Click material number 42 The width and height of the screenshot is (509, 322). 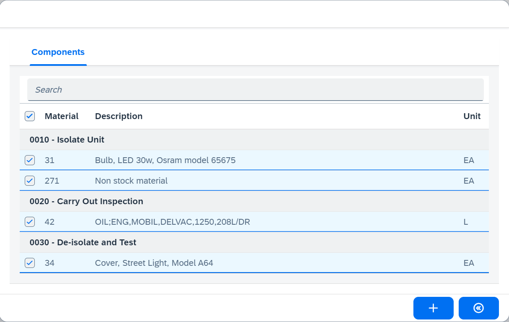tap(49, 222)
